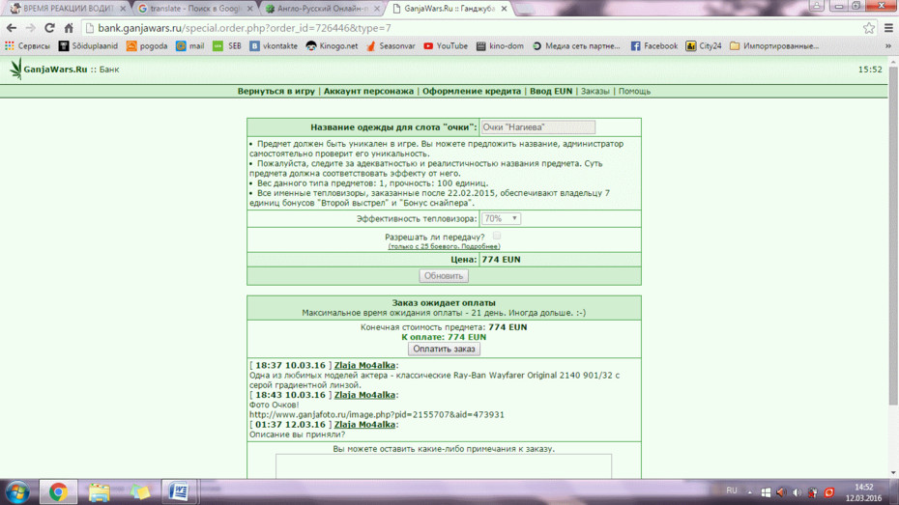The image size is (899, 505).
Task: Open the Медиа сеть партне... bookmark
Action: pos(576,45)
